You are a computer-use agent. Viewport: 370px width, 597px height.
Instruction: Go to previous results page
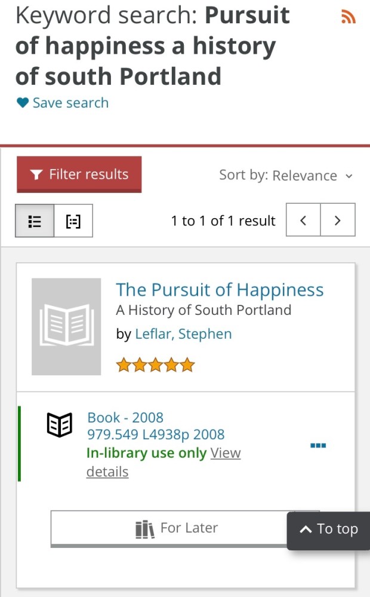pos(303,221)
